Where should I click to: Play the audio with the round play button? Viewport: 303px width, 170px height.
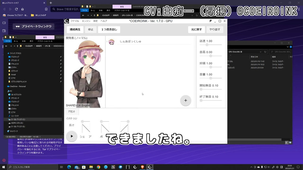coord(72,136)
